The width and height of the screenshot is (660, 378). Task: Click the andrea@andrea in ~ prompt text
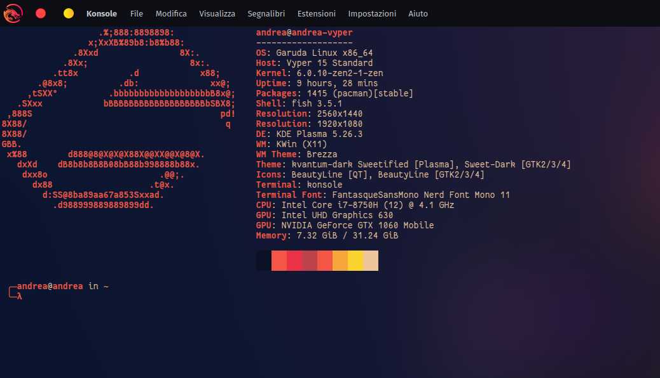62,286
